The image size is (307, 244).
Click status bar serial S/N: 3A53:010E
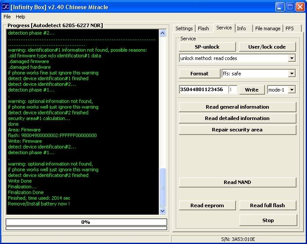pyautogui.click(x=238, y=239)
